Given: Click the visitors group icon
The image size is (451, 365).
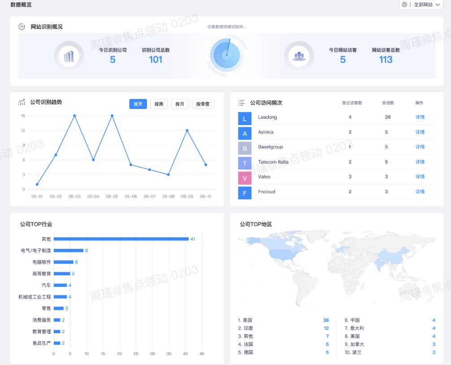Looking at the screenshot, I should click(x=299, y=56).
